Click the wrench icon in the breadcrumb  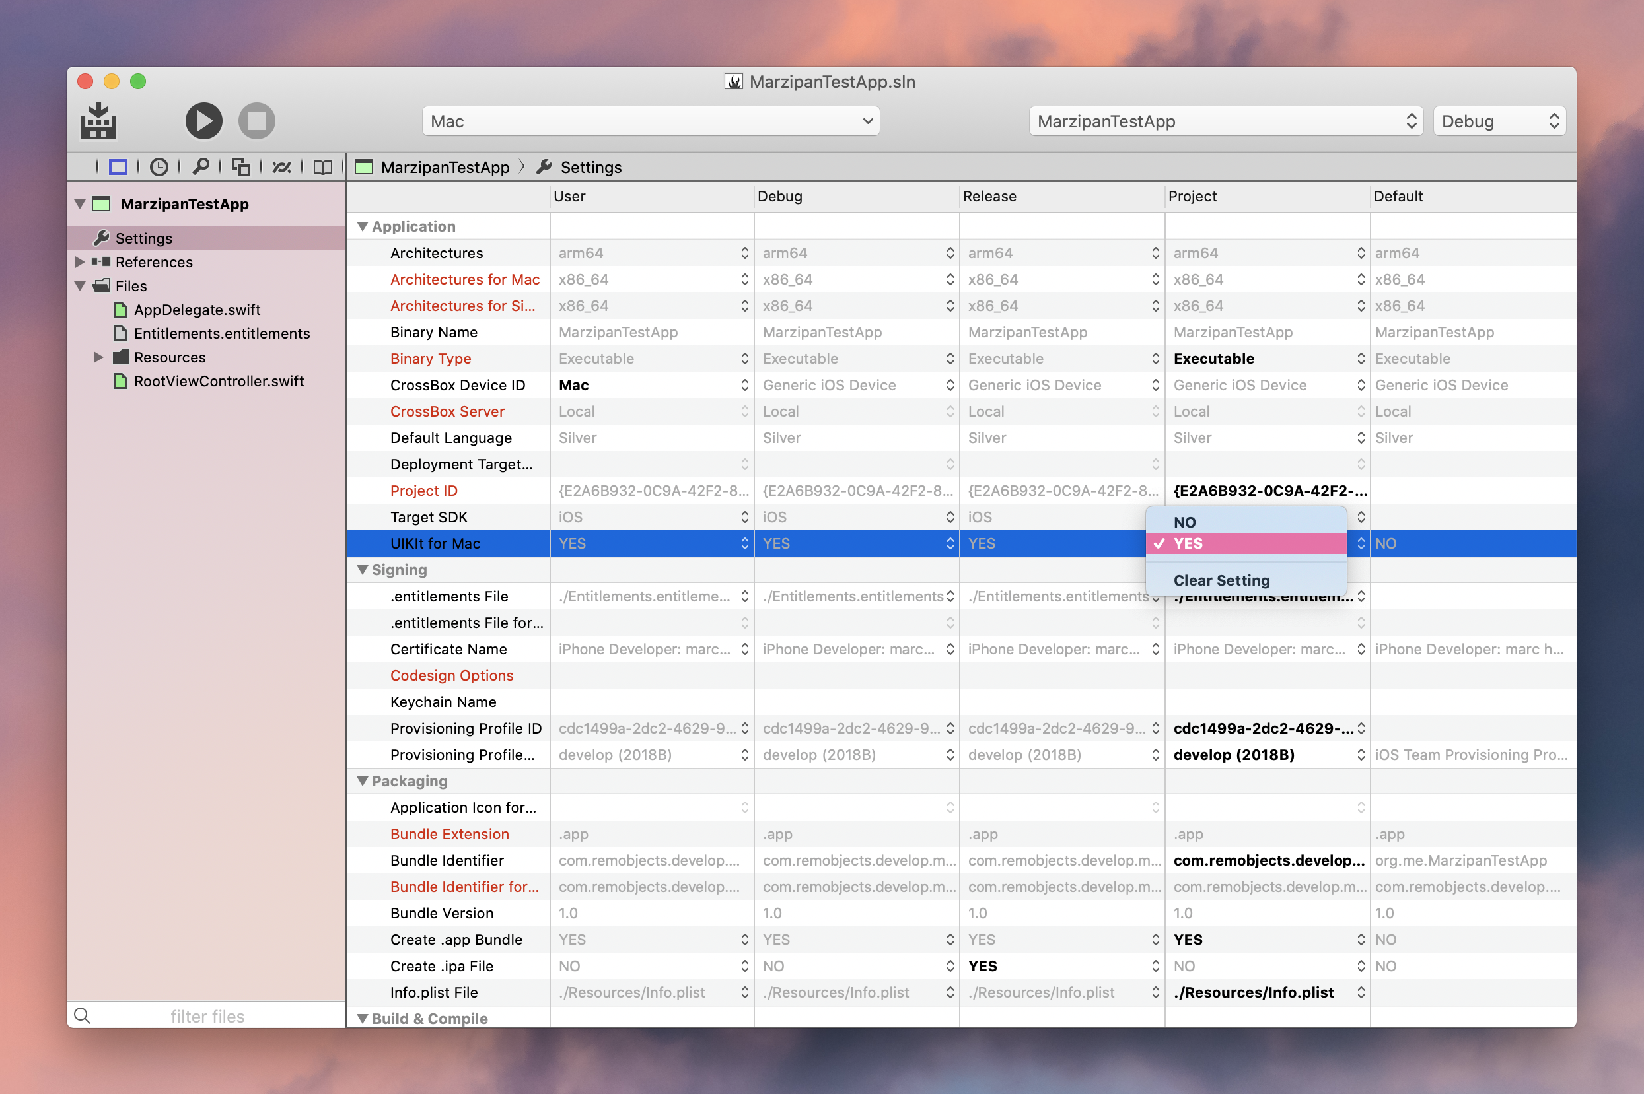click(x=544, y=167)
